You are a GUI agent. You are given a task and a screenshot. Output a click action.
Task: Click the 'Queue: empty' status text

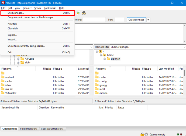157,134
